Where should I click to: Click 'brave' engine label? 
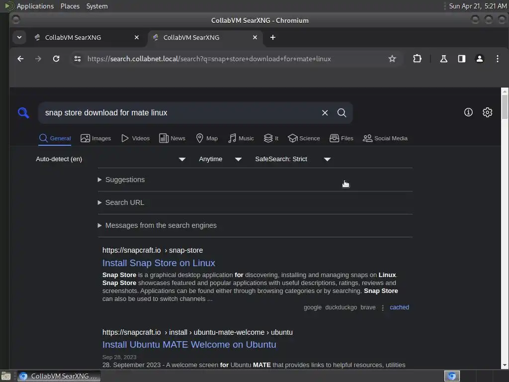(x=368, y=307)
